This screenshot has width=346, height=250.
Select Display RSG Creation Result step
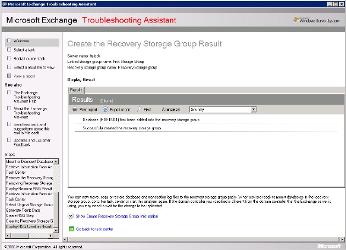(29, 226)
